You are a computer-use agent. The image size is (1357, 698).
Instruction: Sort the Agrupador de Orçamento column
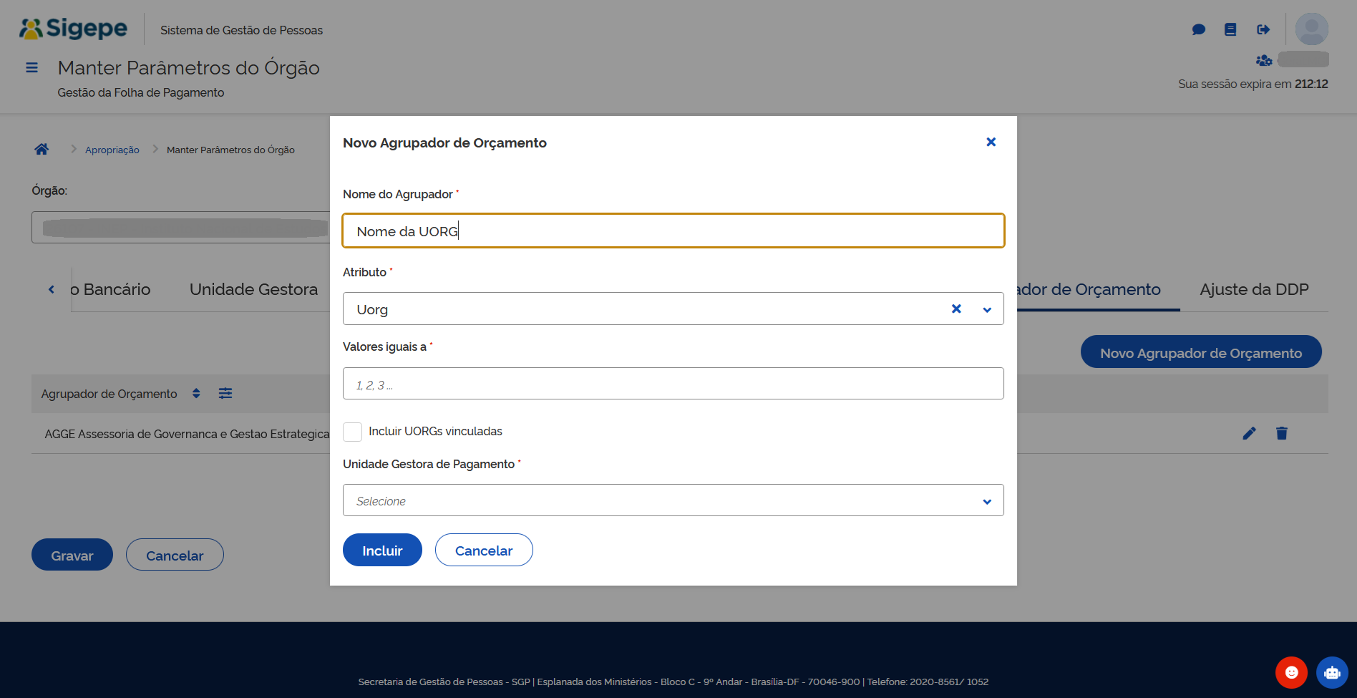click(196, 394)
